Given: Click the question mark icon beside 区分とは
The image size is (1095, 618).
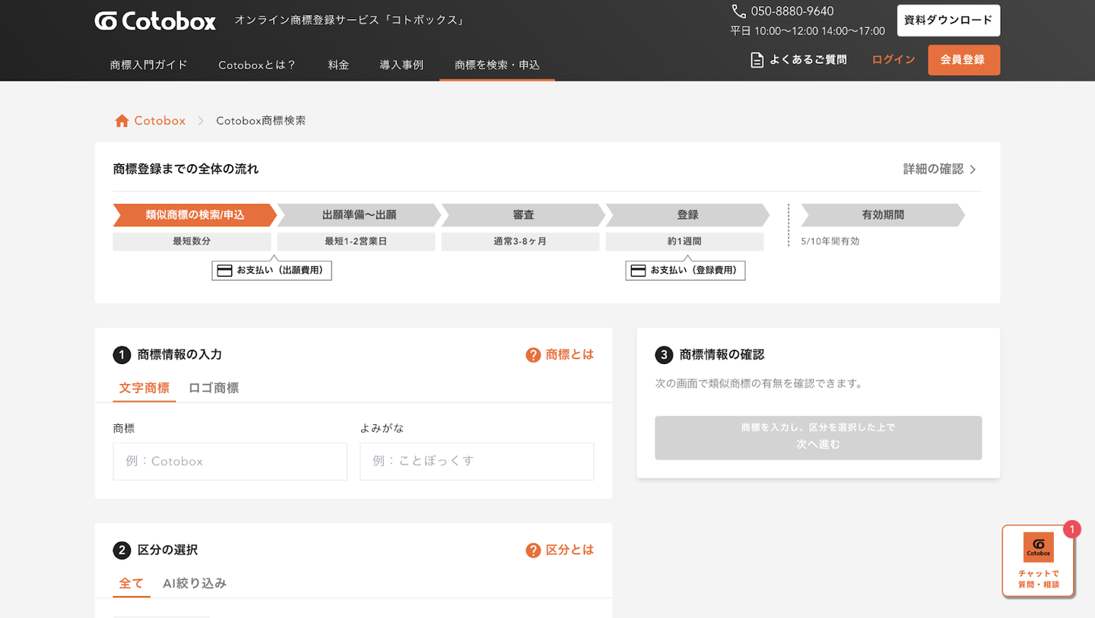Looking at the screenshot, I should click(533, 550).
